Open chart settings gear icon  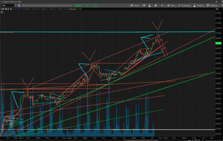[x=156, y=5]
